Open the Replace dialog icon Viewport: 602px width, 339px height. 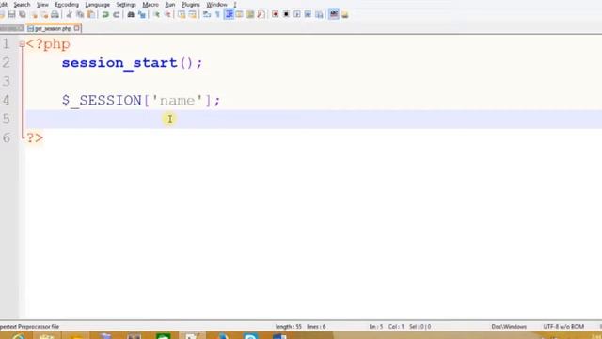click(x=142, y=15)
